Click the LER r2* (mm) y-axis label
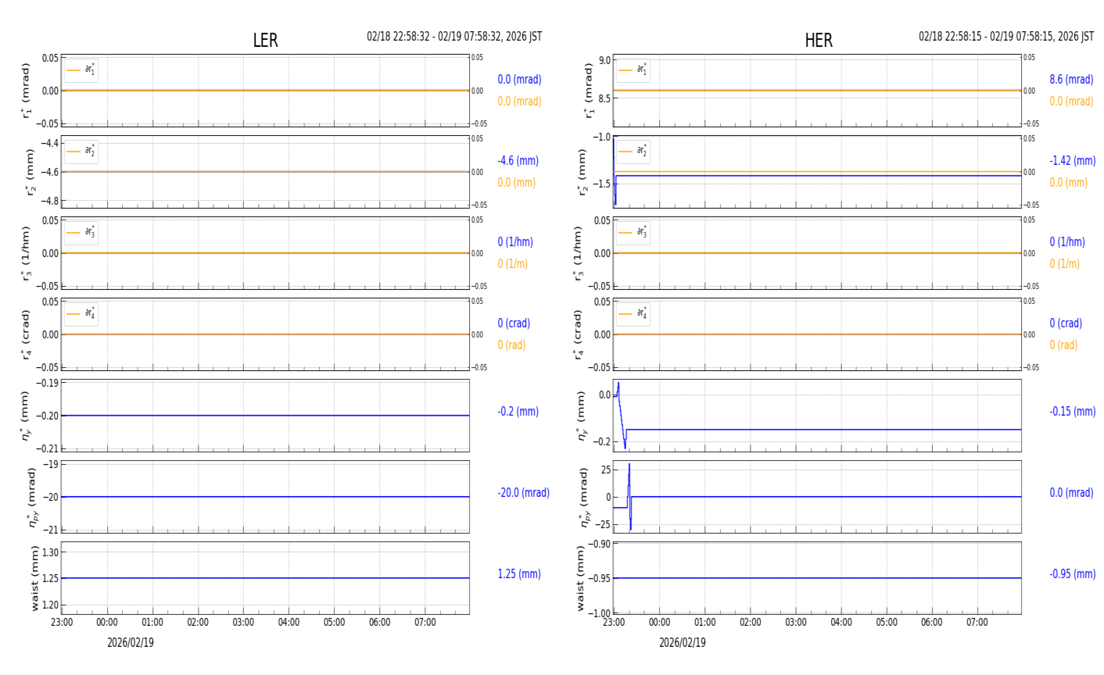 [30, 172]
